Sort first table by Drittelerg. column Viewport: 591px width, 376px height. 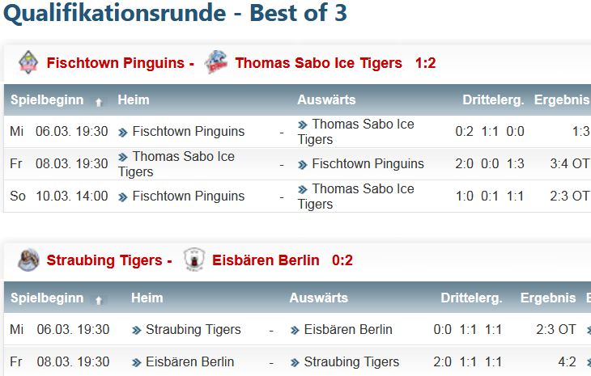(x=493, y=100)
